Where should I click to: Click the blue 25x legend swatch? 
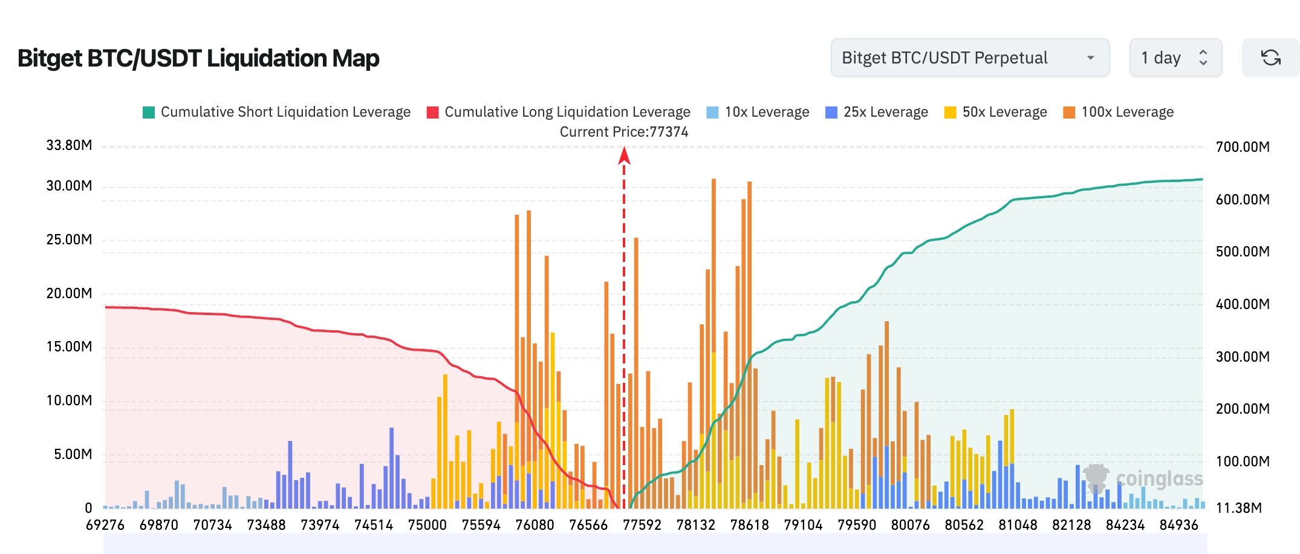[x=831, y=112]
